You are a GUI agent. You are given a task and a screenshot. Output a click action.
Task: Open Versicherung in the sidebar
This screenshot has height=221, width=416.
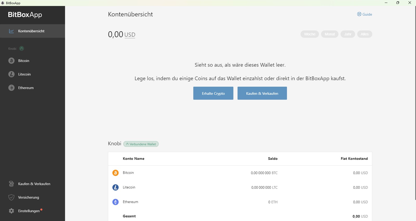tap(33, 197)
